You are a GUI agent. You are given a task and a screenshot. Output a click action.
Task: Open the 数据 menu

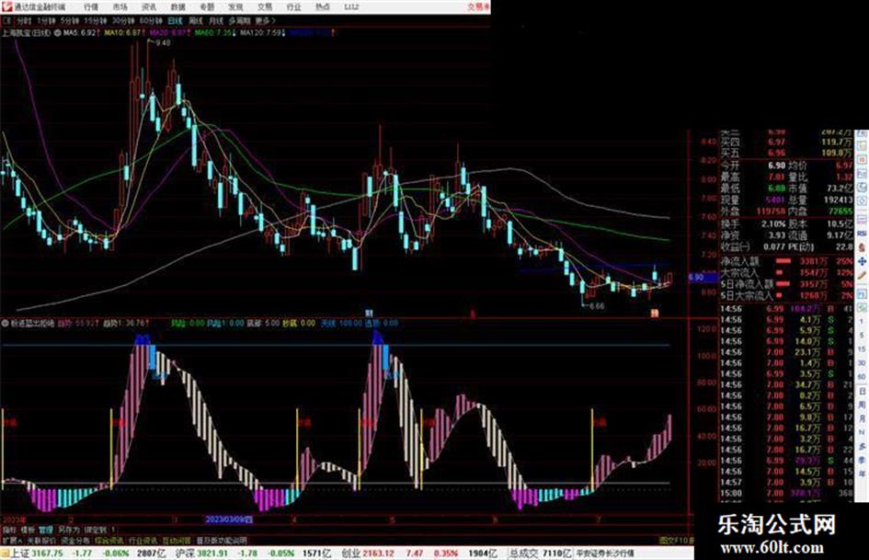177,7
